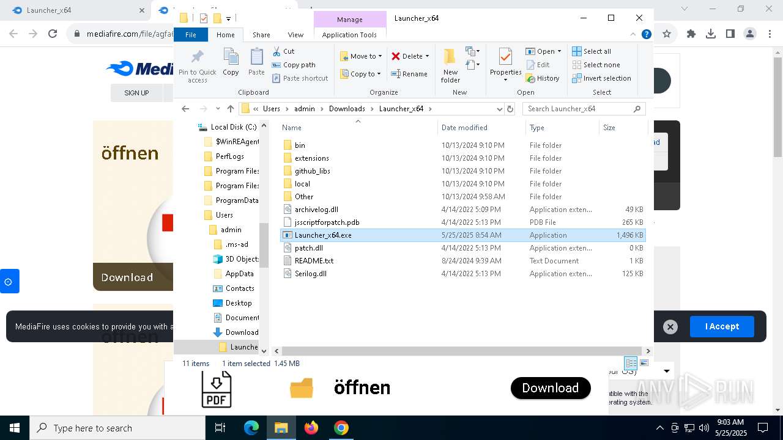Click the Edit command in ribbon
The width and height of the screenshot is (783, 440).
538,65
